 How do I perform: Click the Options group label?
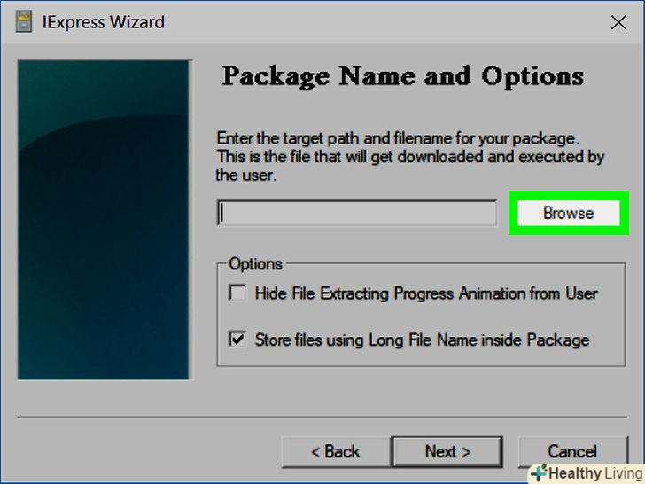click(255, 264)
